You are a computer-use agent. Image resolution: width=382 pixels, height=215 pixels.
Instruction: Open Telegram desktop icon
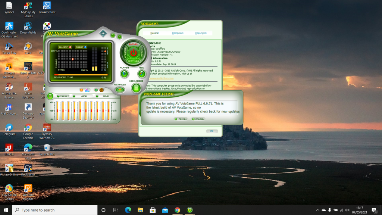[x=9, y=130]
